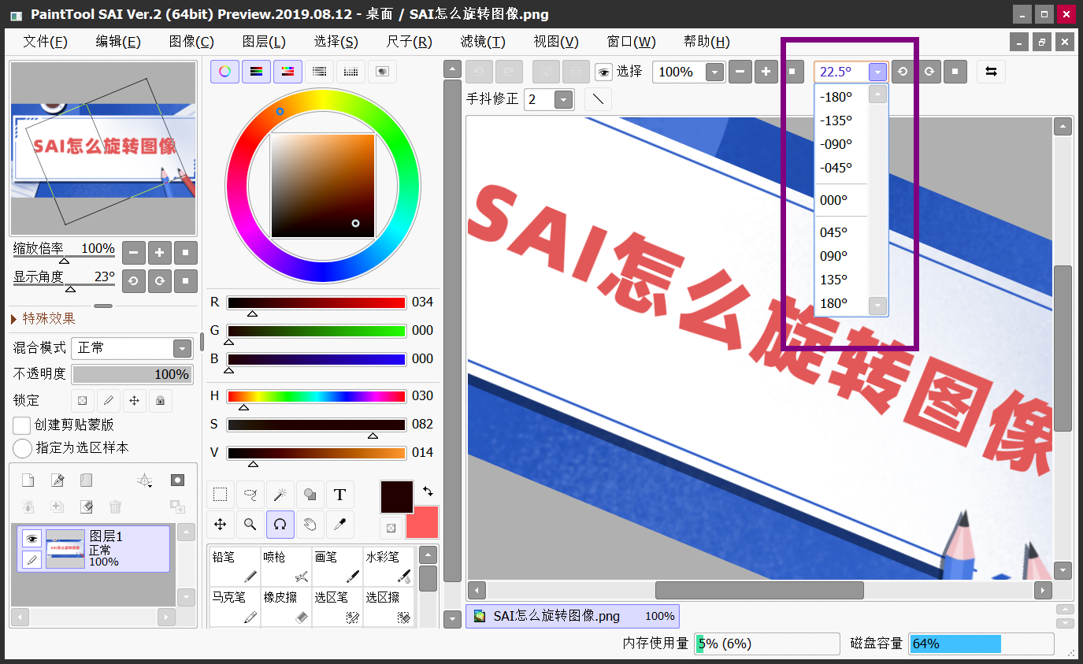Expand the 特殊效果 section

click(x=43, y=318)
